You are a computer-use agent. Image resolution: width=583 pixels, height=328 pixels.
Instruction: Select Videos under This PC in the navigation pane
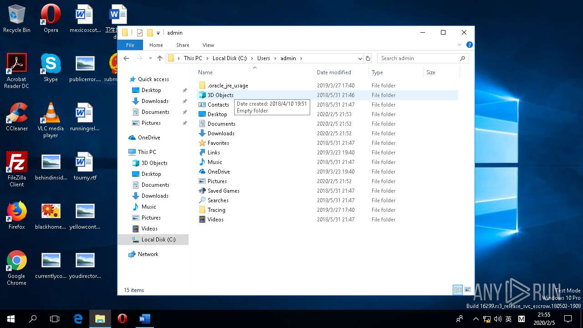click(x=149, y=229)
